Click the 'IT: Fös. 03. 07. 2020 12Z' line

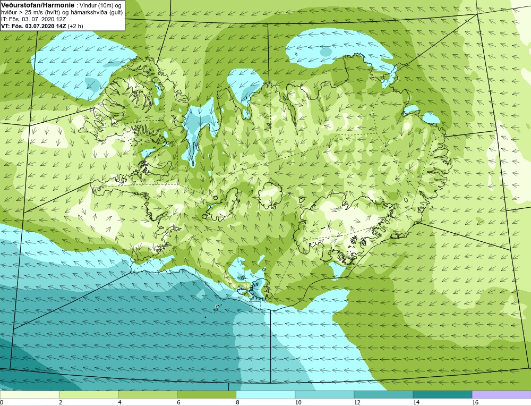(33, 19)
